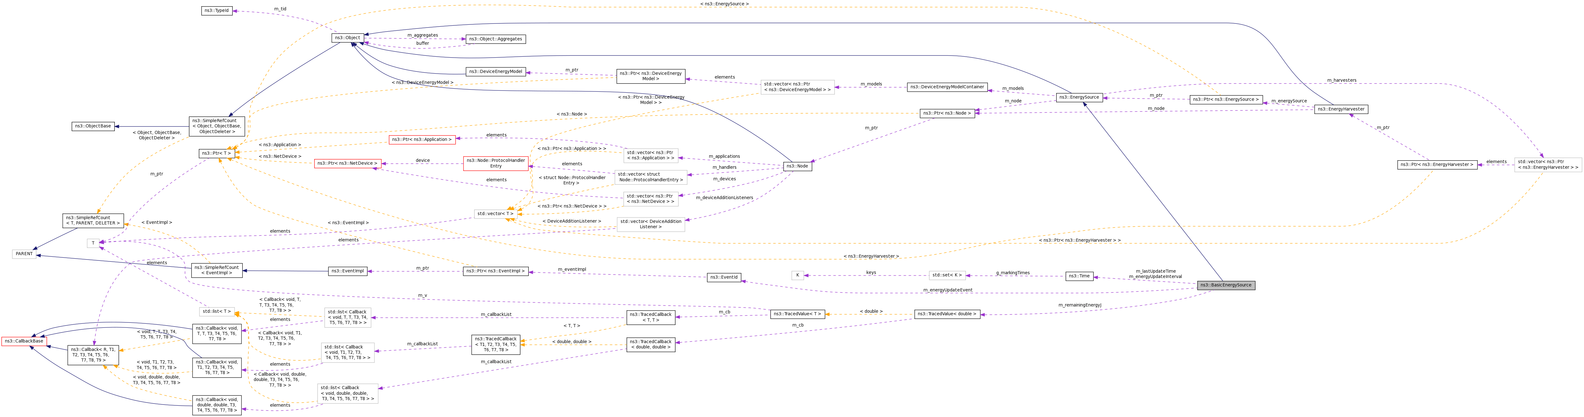Open the red ns3::CallbackBase node
The width and height of the screenshot is (1584, 417).
24,342
